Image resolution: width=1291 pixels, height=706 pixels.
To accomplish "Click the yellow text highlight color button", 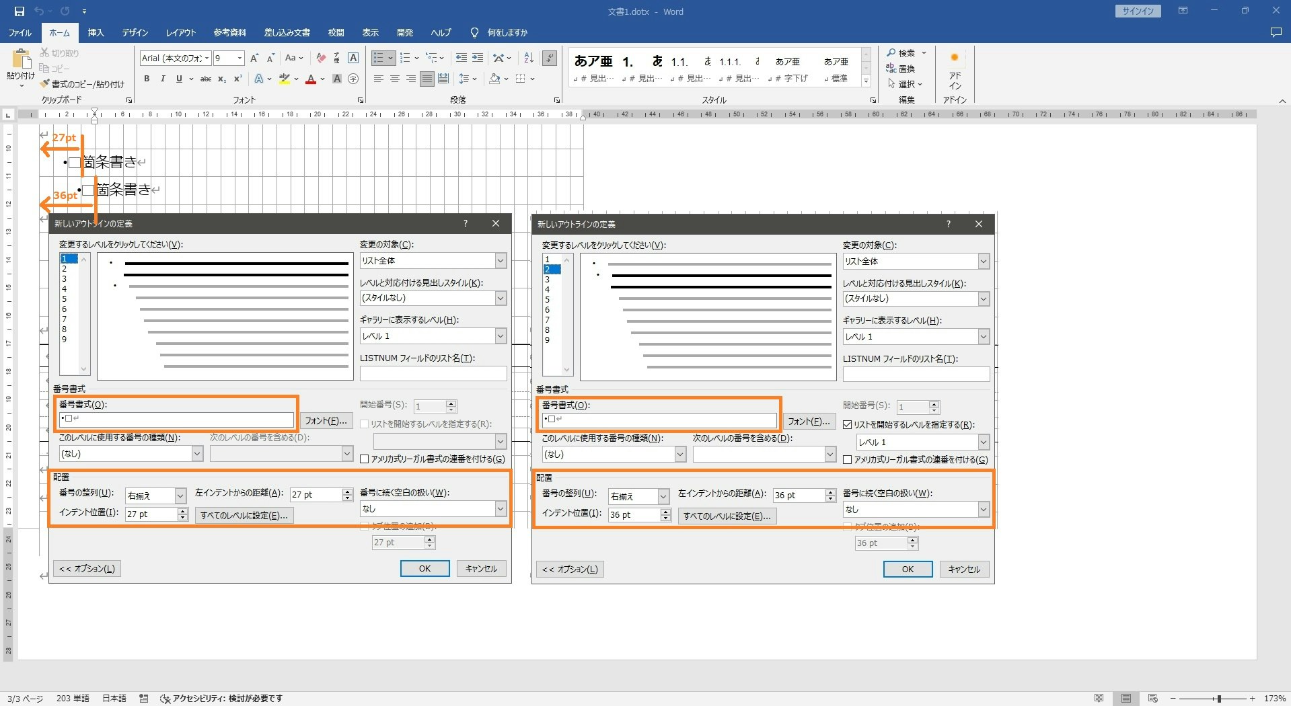I will [x=285, y=79].
